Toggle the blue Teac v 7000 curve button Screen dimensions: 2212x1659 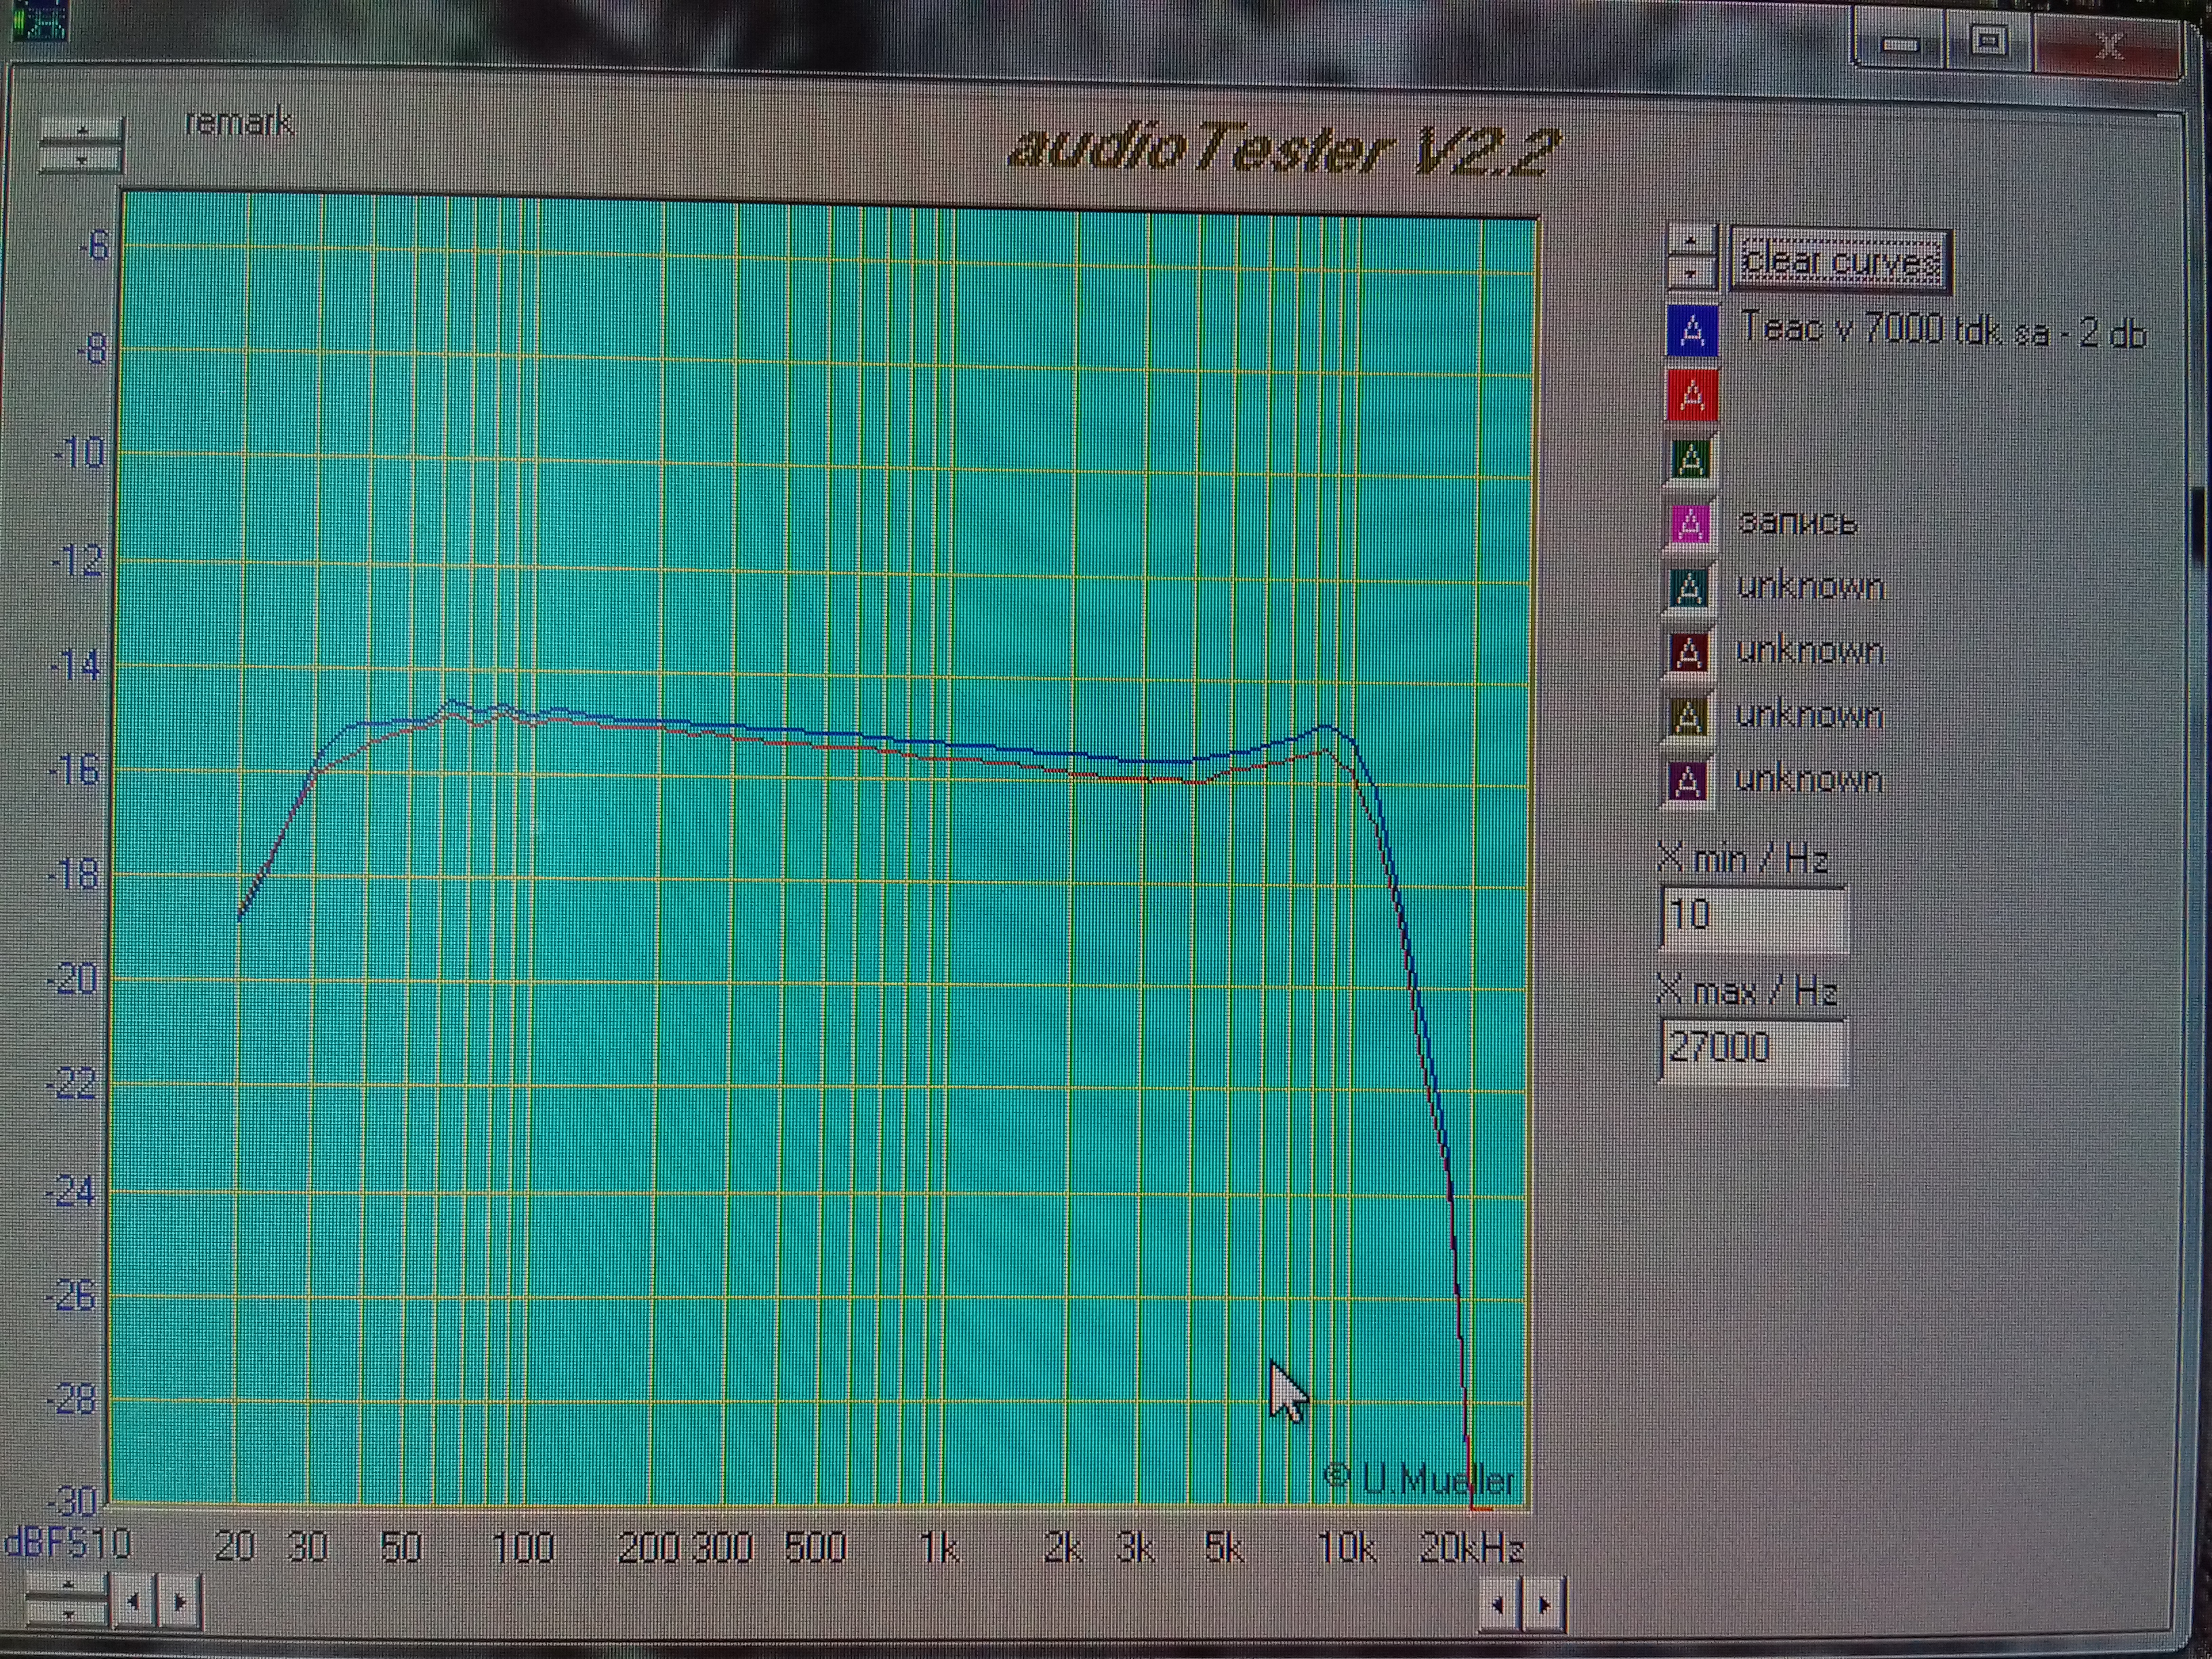click(1692, 330)
